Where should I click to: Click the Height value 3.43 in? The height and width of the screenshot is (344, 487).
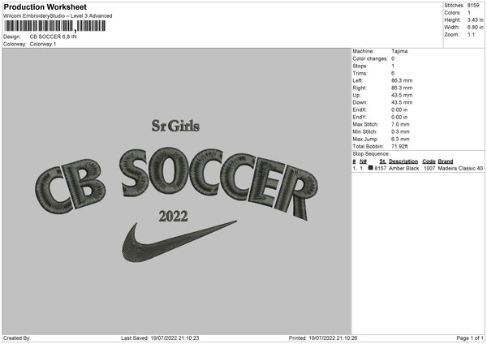[475, 19]
